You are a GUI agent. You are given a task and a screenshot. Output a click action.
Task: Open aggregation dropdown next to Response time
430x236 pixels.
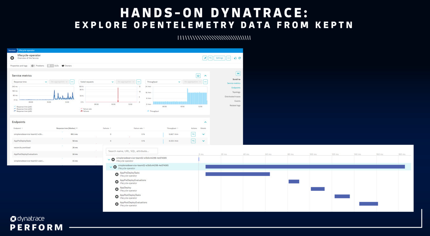click(59, 82)
